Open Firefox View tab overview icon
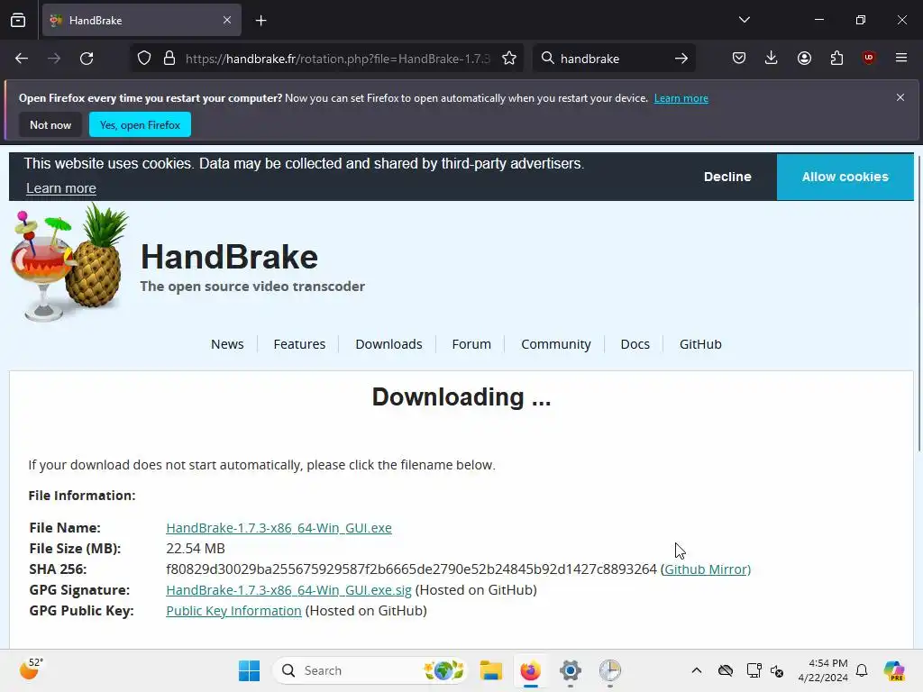923x692 pixels. (x=18, y=20)
